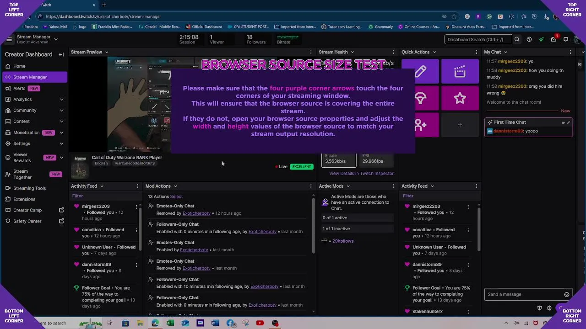586x329 pixels.
Task: Open the whispers chat bubble icon
Action: point(566,39)
